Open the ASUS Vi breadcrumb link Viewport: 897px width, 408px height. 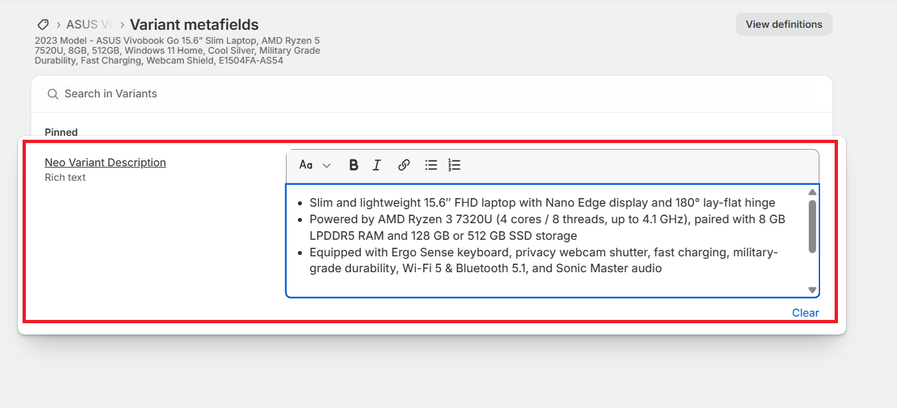tap(90, 25)
